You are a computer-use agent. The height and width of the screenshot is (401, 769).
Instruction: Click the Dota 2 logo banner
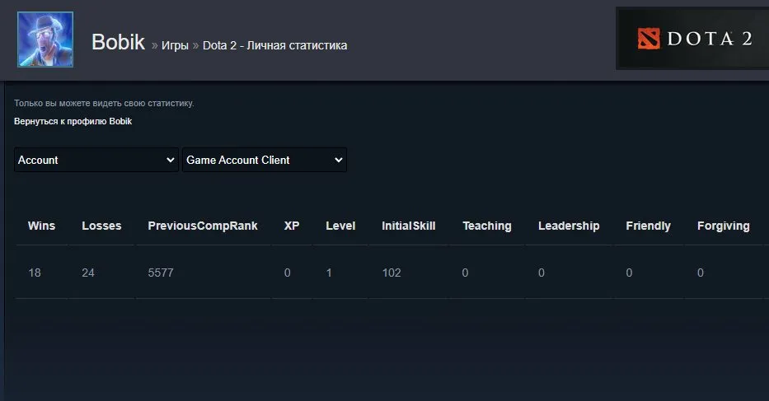(x=692, y=38)
